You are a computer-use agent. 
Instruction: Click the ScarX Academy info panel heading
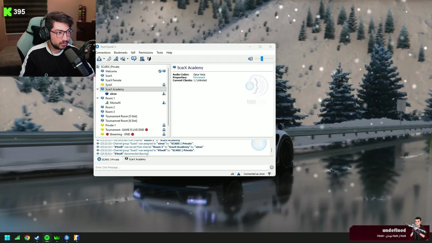point(190,68)
